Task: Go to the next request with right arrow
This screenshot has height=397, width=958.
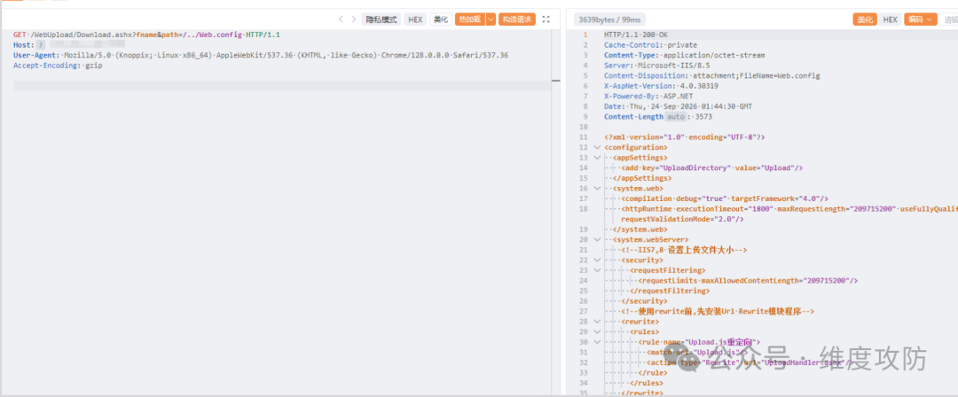Action: [x=354, y=19]
